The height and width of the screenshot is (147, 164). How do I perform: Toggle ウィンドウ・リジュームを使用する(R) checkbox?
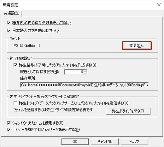(x=9, y=123)
